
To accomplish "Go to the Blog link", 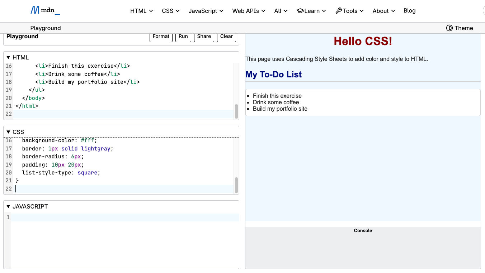I will [409, 10].
